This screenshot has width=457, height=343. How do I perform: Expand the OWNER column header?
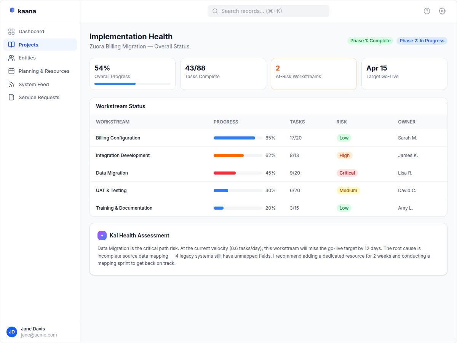click(x=407, y=122)
